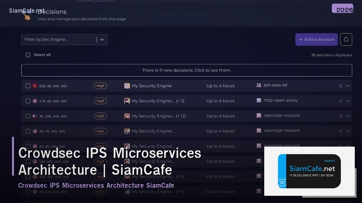The height and width of the screenshot is (203, 362).
Task: Show the 11 new decisions banner
Action: coord(186,70)
